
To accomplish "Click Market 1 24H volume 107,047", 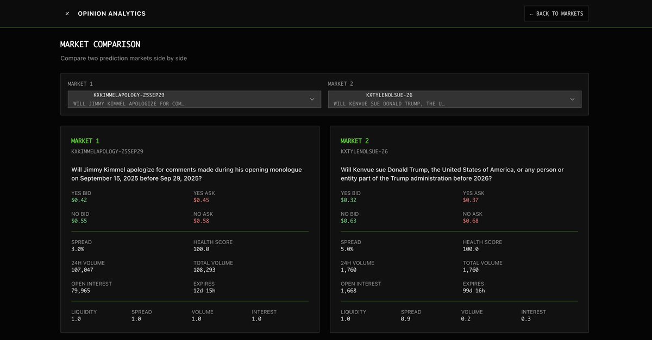I will coord(82,270).
